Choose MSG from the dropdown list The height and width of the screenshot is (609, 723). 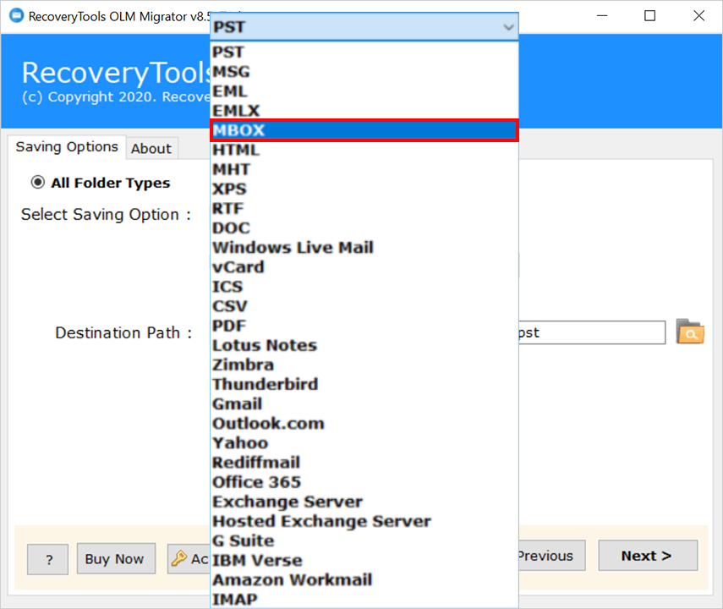pos(364,72)
